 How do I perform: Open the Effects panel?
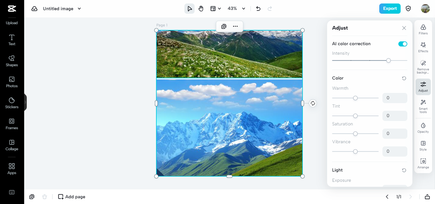(423, 47)
